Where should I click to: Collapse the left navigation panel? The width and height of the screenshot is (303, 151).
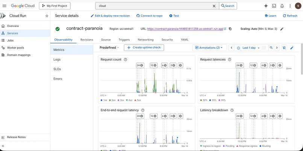click(x=3, y=146)
